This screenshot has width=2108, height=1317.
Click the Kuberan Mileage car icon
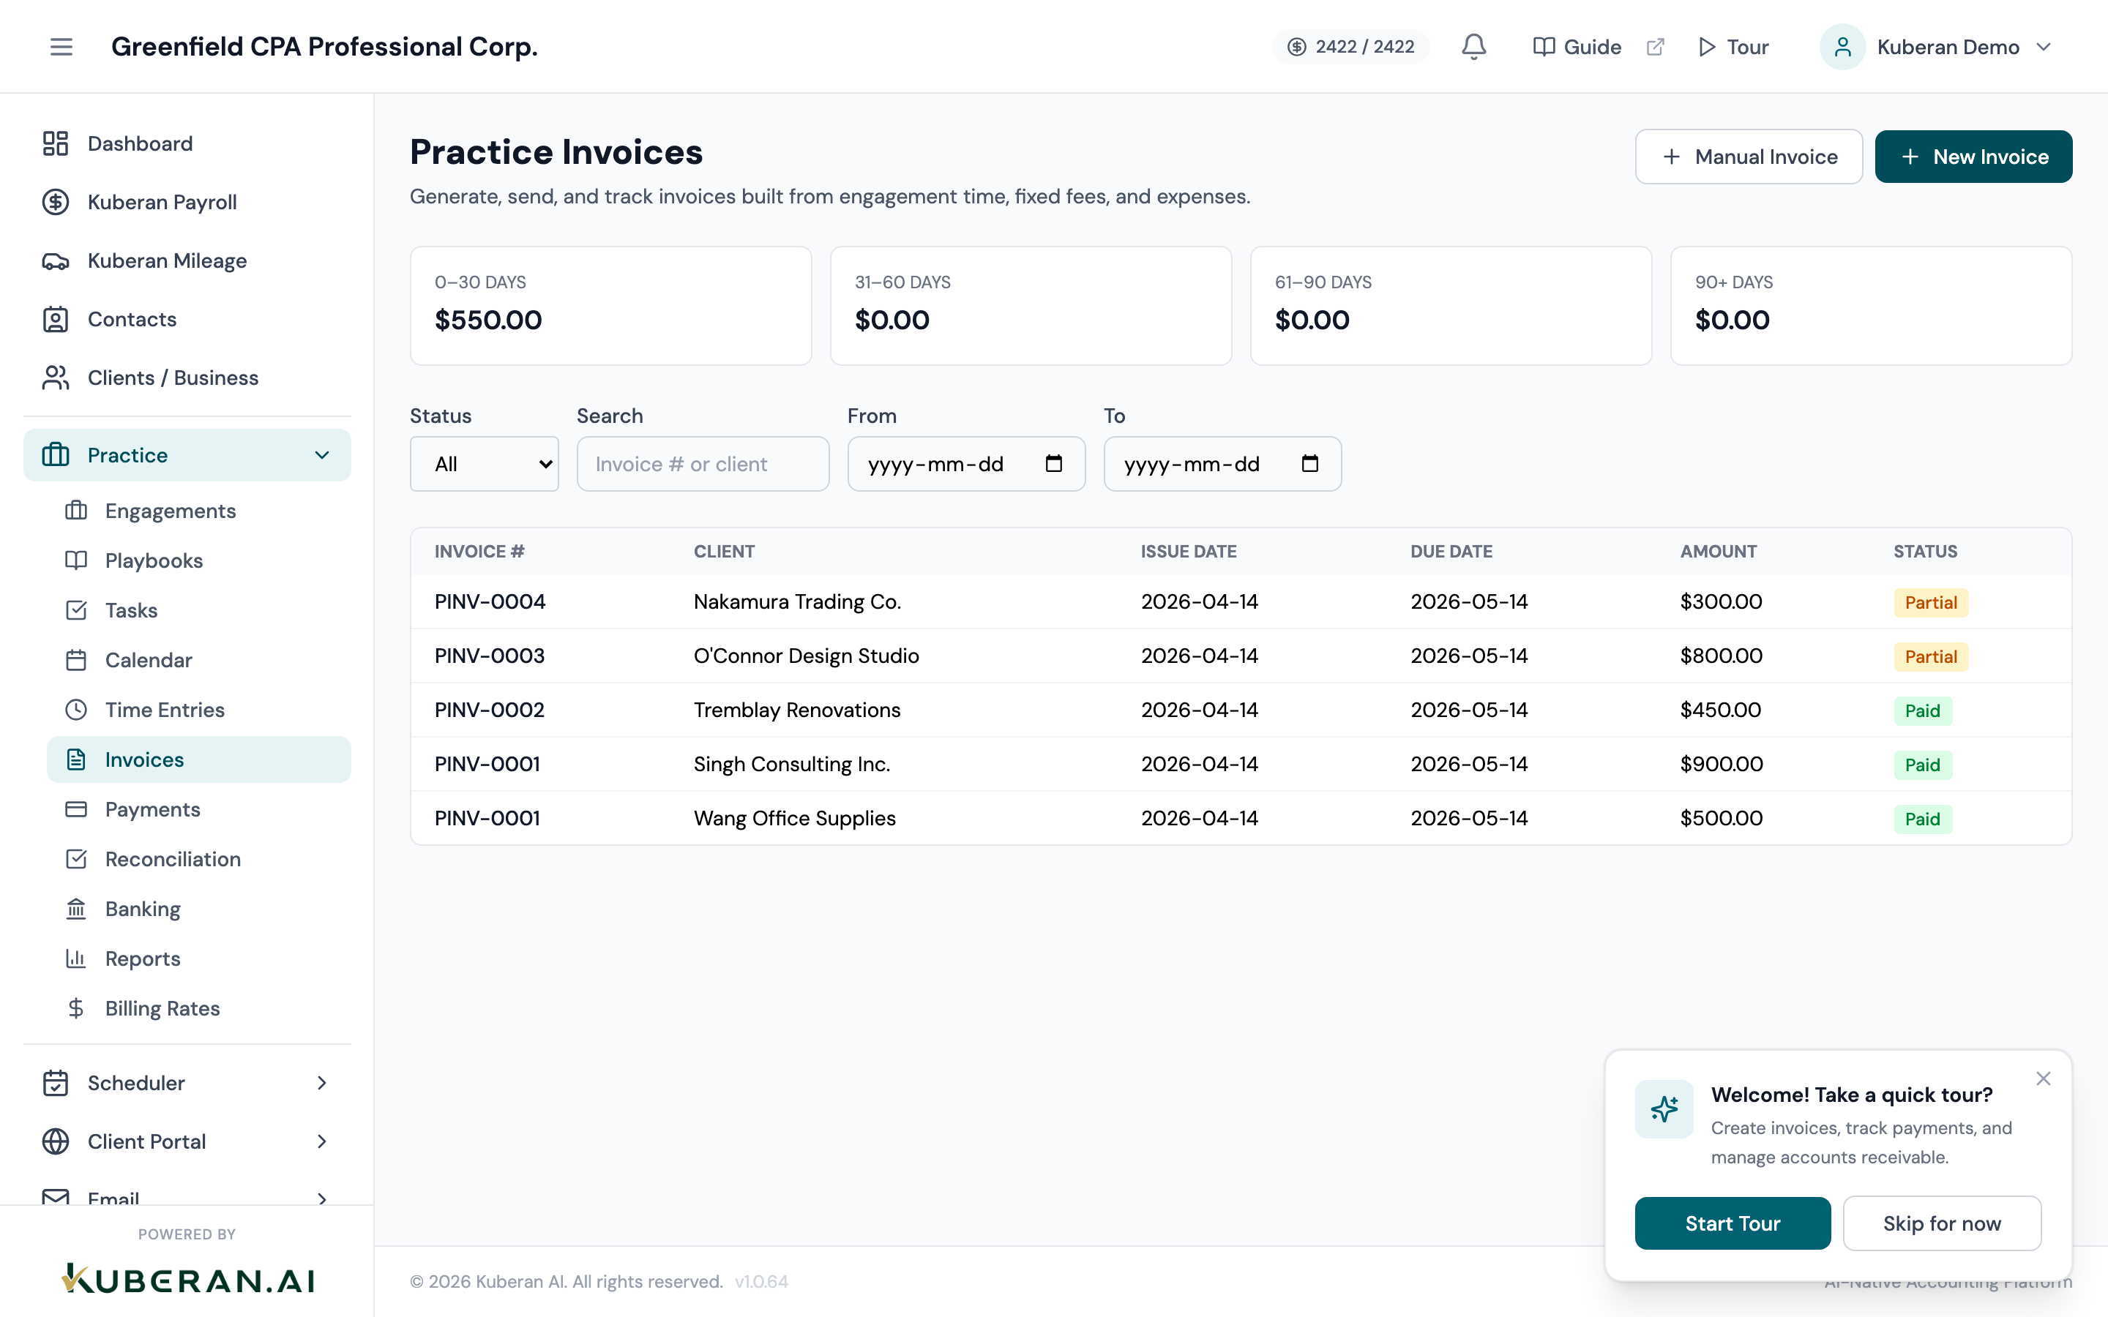click(56, 260)
